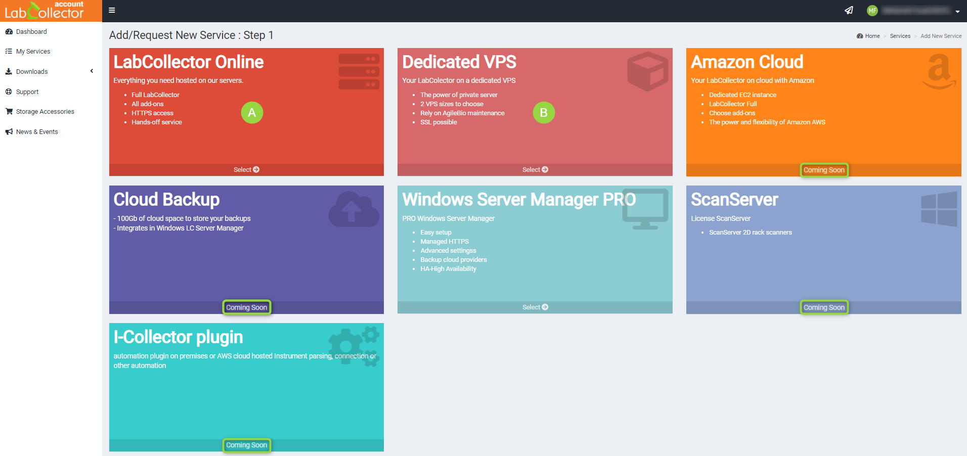Click the I-Collector plugin heading

click(178, 337)
